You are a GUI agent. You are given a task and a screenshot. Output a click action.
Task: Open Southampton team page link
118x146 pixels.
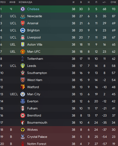(x=37, y=73)
